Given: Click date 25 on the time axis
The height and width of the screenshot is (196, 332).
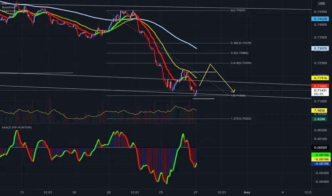Looking at the screenshot, I should (x=161, y=192).
